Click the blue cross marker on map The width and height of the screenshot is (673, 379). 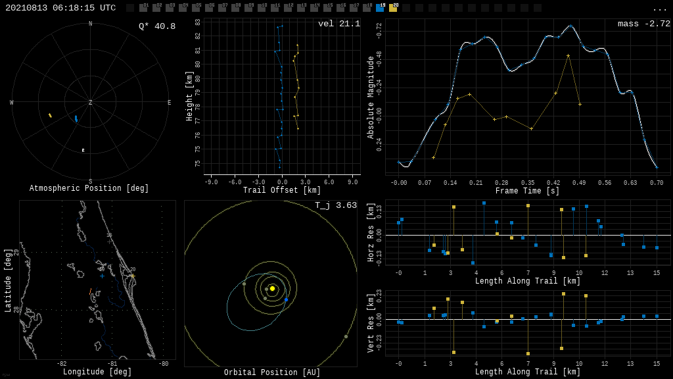pos(102,276)
